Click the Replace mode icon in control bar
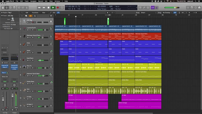 pyautogui.click(x=140, y=8)
